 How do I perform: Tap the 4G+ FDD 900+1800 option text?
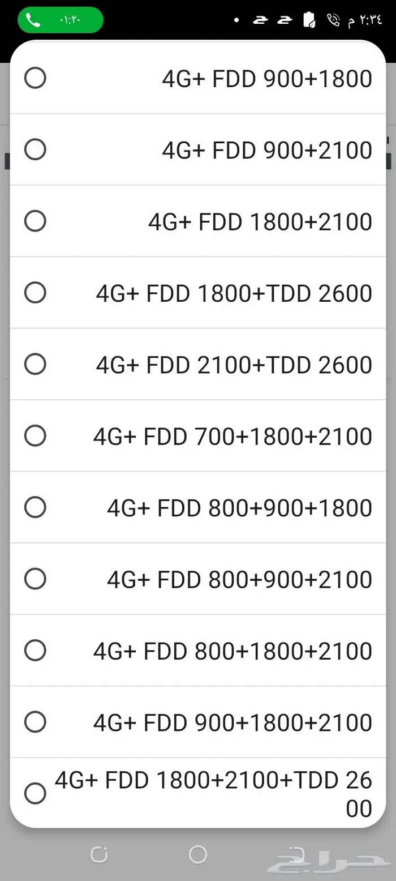(267, 79)
